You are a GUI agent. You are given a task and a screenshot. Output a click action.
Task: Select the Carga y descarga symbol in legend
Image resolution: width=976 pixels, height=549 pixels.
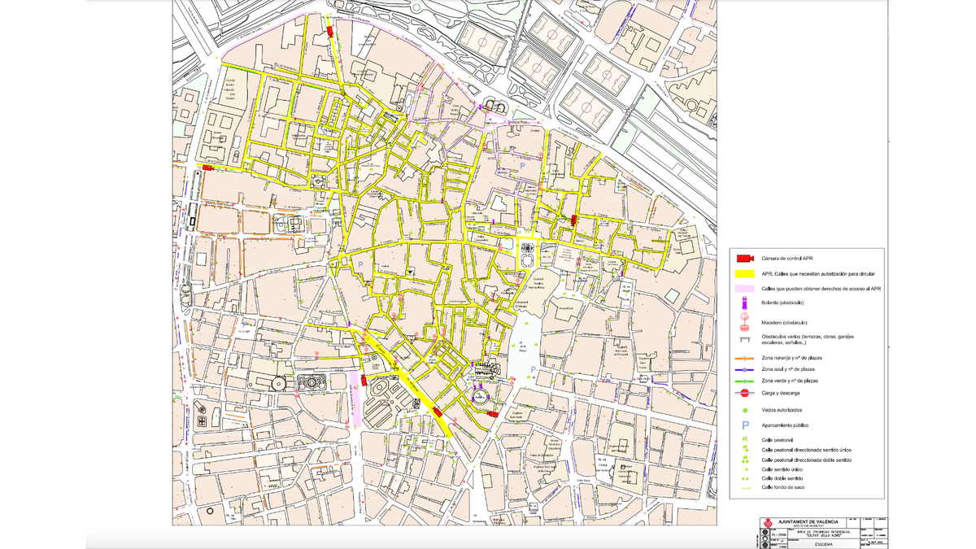point(744,392)
